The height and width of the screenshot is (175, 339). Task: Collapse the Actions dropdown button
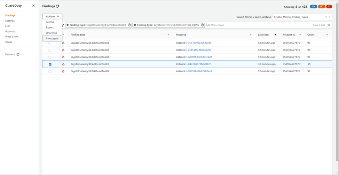click(x=52, y=16)
